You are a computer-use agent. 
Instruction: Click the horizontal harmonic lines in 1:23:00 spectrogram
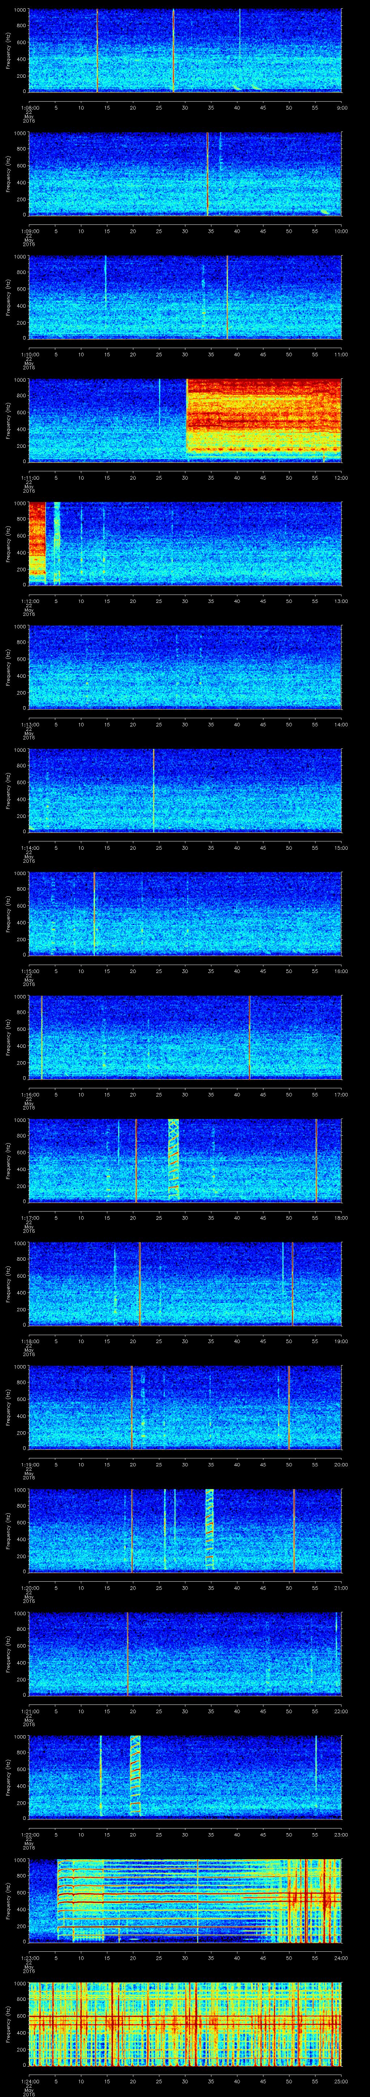199,1901
